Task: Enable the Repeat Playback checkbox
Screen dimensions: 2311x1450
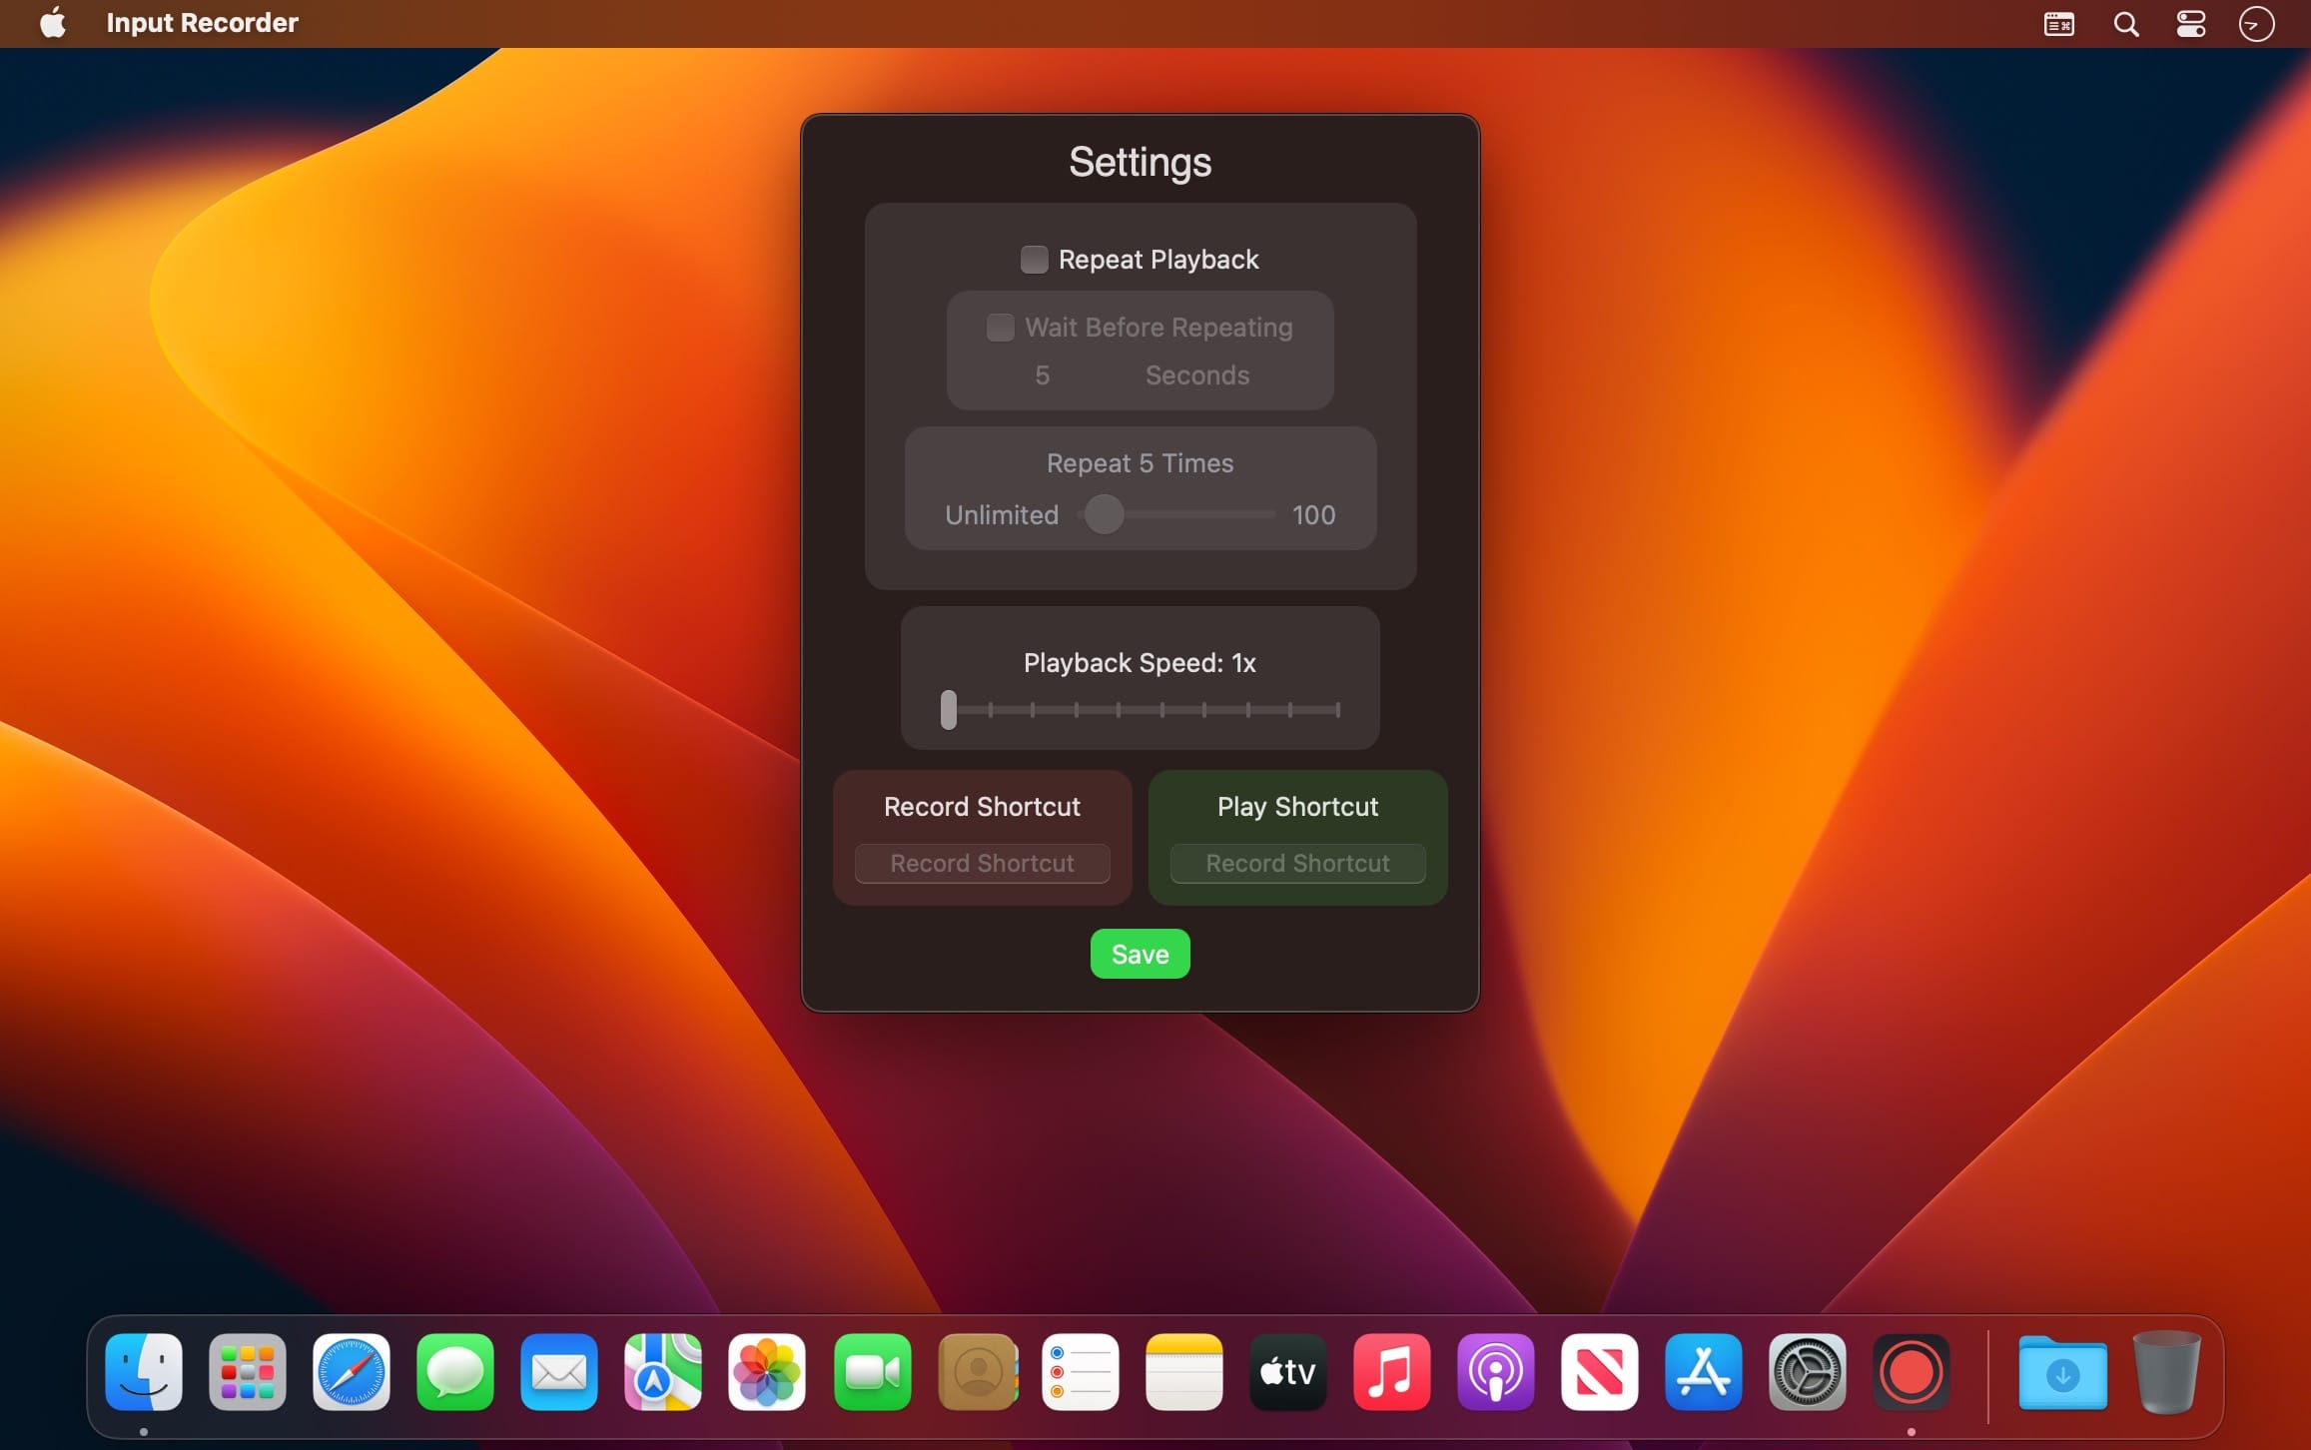Action: 1034,260
